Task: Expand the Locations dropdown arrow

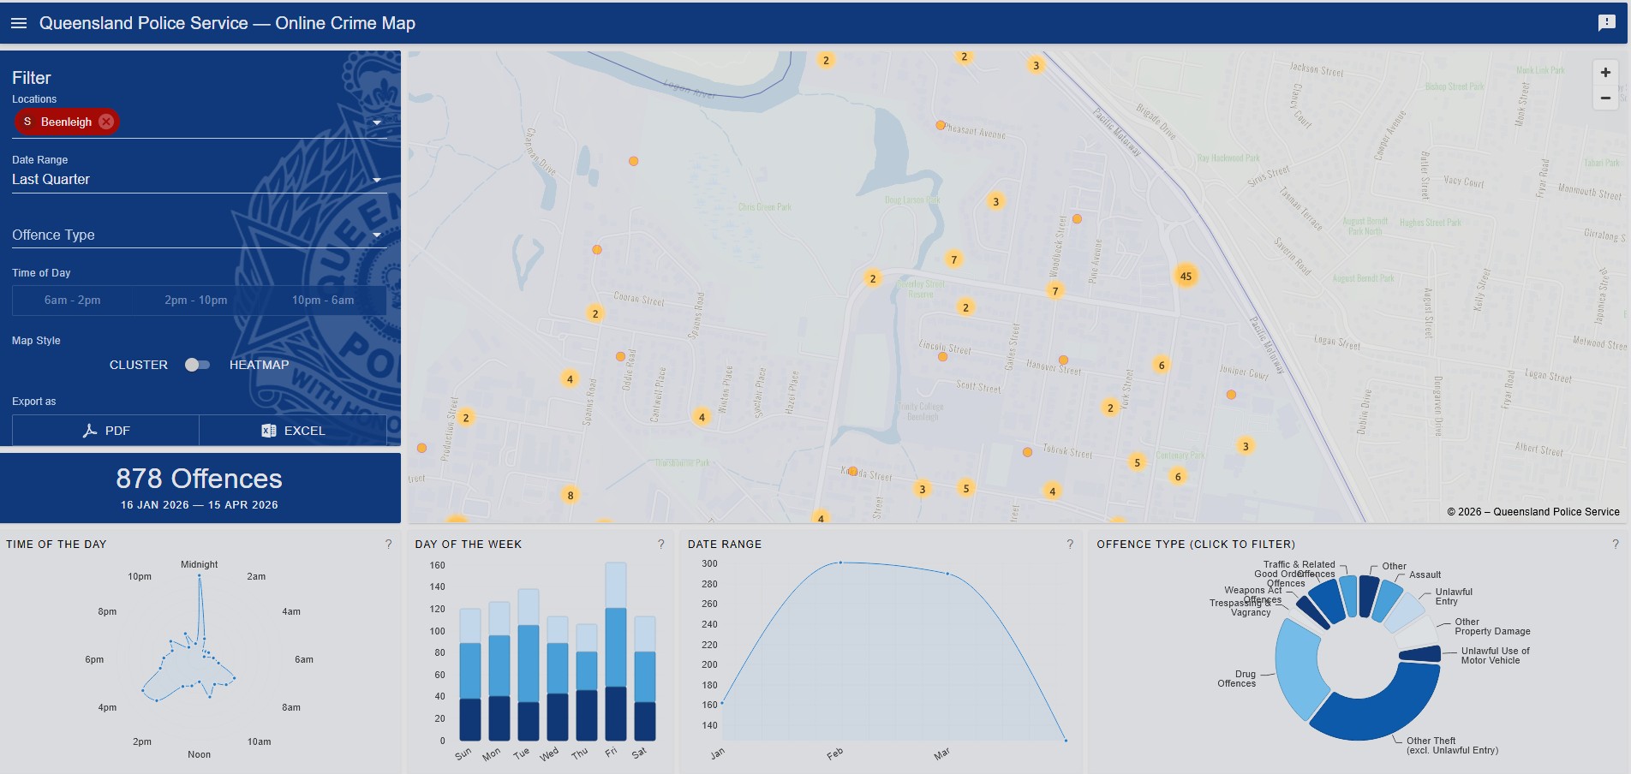Action: point(377,122)
